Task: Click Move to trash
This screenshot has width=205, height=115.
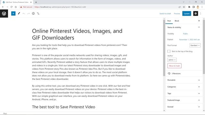Action: 174,66
